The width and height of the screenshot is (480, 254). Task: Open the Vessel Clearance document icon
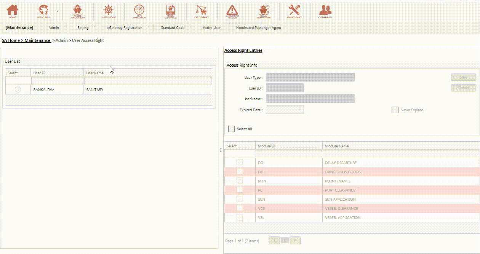tap(170, 11)
